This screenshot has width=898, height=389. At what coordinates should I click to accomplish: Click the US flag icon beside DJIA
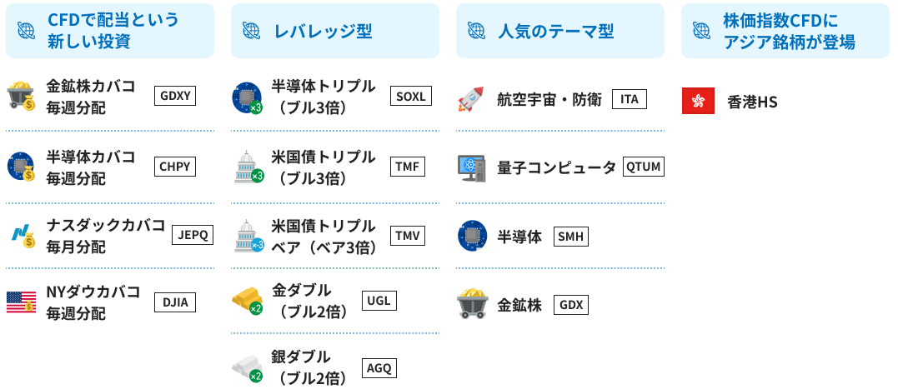coord(21,302)
